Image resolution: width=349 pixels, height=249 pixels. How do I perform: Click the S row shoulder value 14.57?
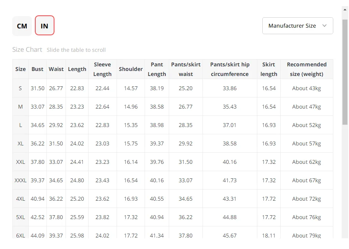(131, 88)
